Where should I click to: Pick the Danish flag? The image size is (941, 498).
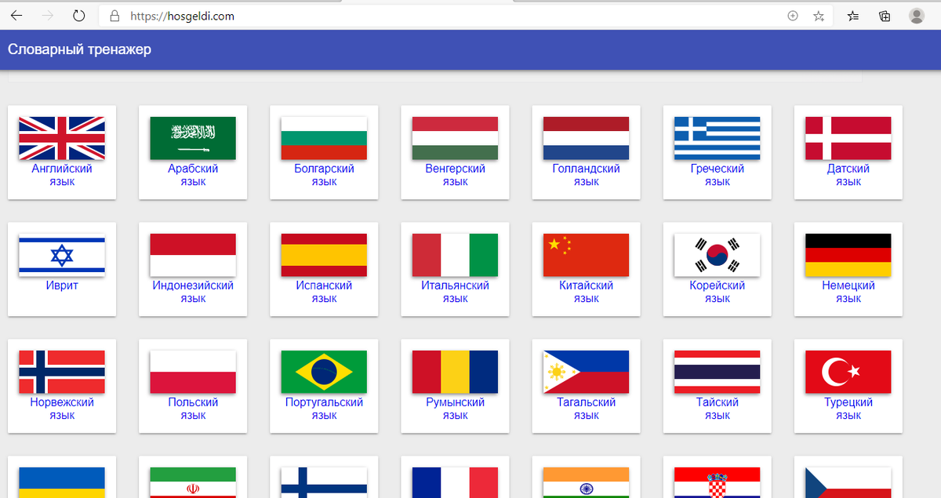tap(848, 138)
